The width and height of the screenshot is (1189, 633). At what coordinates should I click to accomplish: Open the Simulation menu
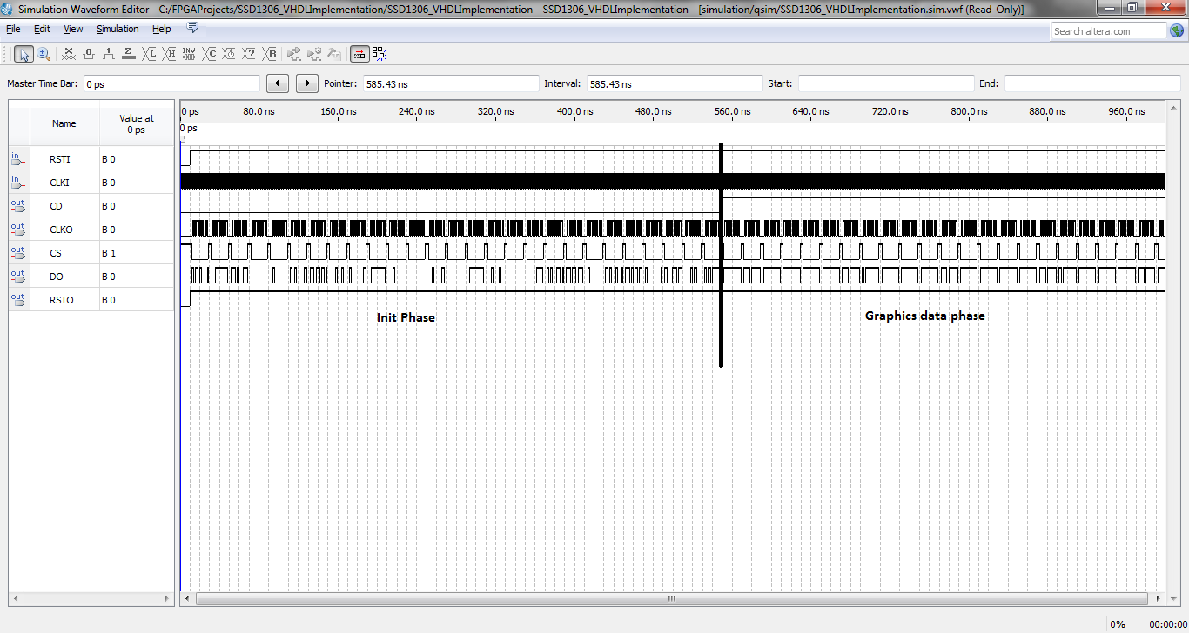point(118,29)
